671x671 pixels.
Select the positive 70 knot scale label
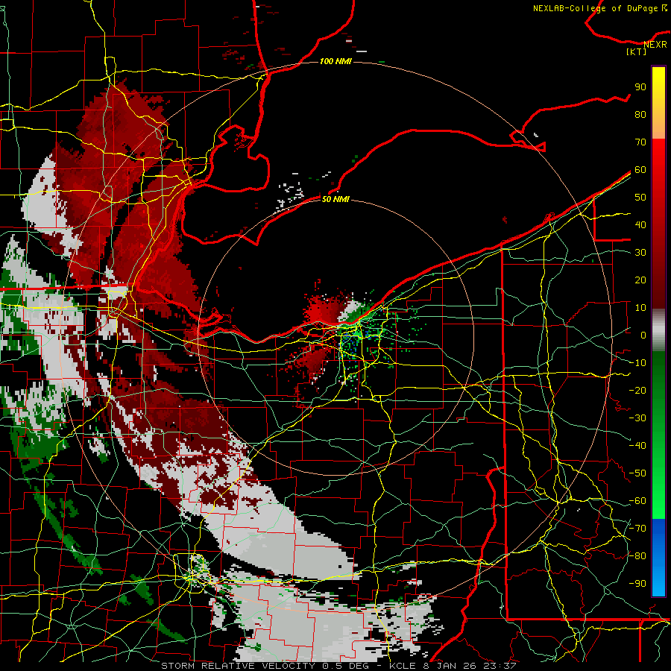pos(640,142)
